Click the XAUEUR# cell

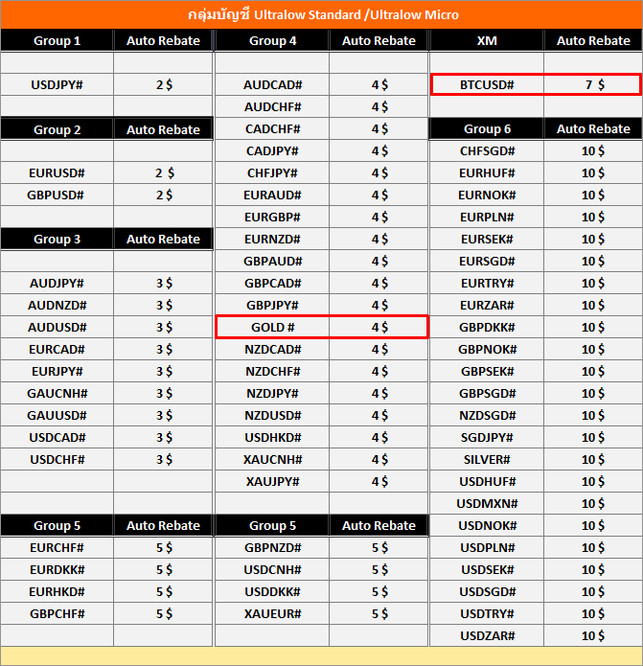click(272, 613)
